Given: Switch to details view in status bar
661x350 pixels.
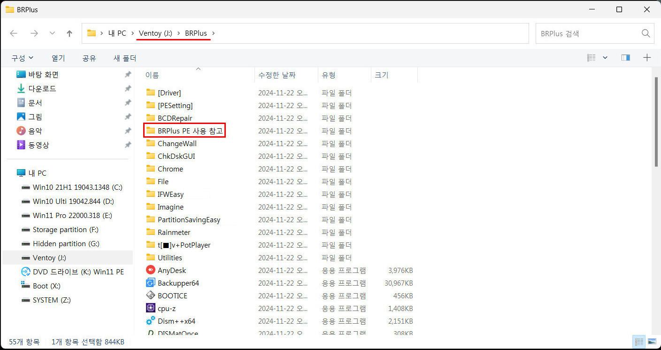Looking at the screenshot, I should [x=639, y=342].
